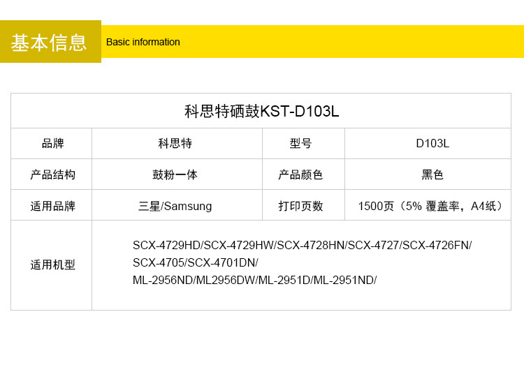The width and height of the screenshot is (524, 372).
Task: Click the 适用机型 label cell
Action: click(52, 265)
